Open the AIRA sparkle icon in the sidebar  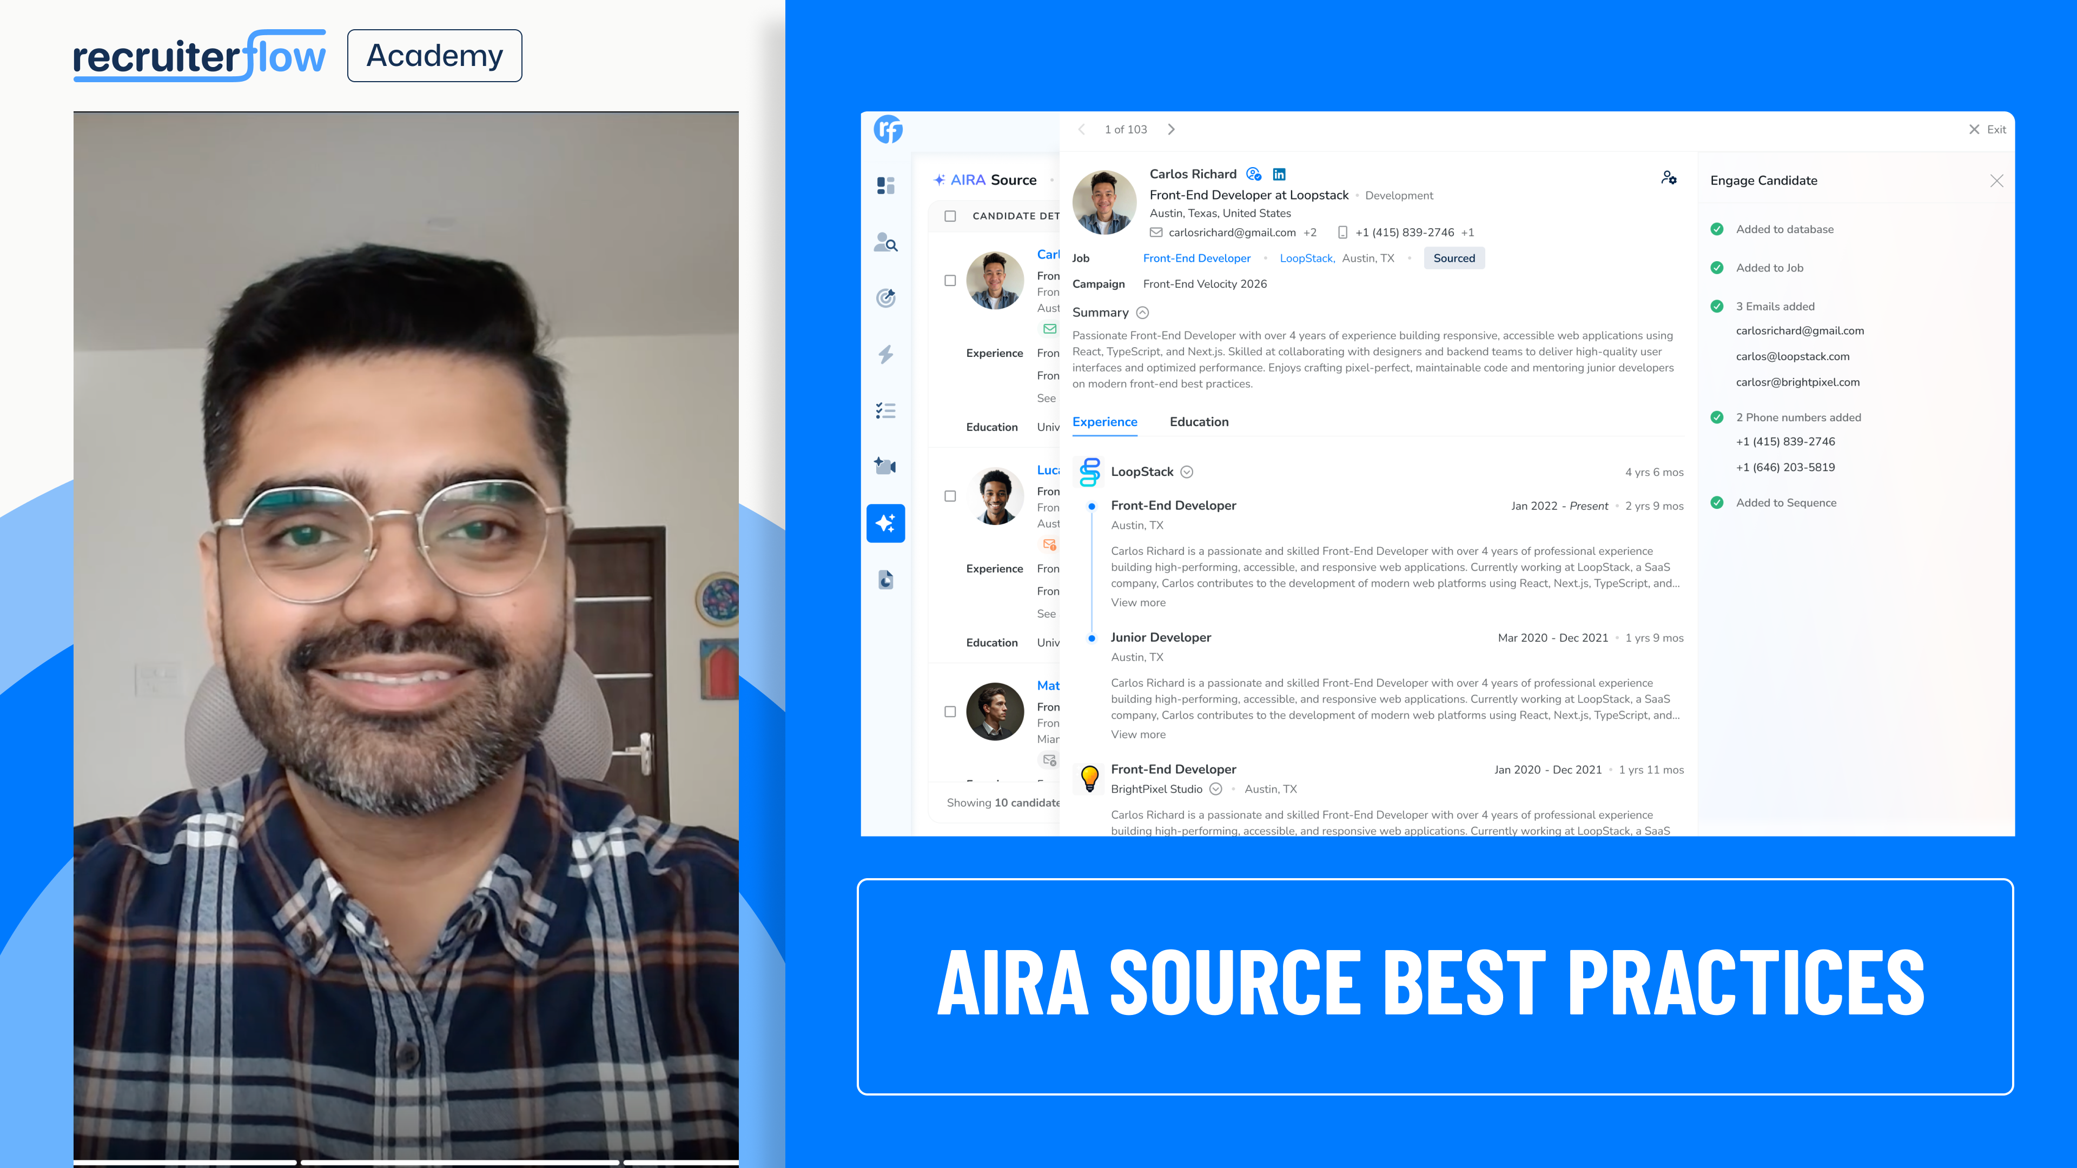885,523
